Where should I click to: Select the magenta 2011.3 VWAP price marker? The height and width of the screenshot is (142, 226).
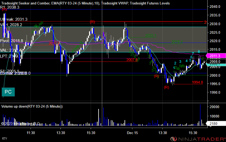215,56
